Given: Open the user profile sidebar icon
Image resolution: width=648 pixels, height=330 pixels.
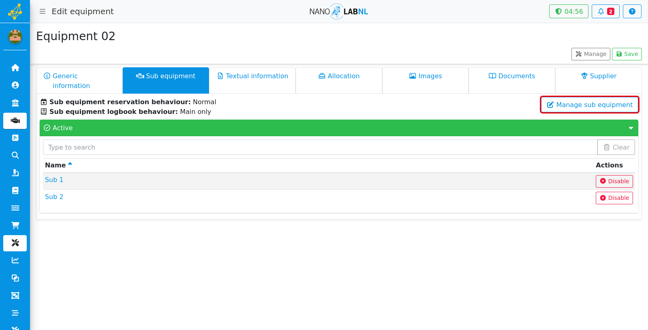Looking at the screenshot, I should click(15, 85).
